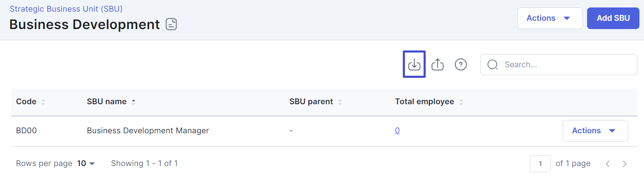Click the note icon beside Business Development
The height and width of the screenshot is (181, 644).
coord(171,24)
